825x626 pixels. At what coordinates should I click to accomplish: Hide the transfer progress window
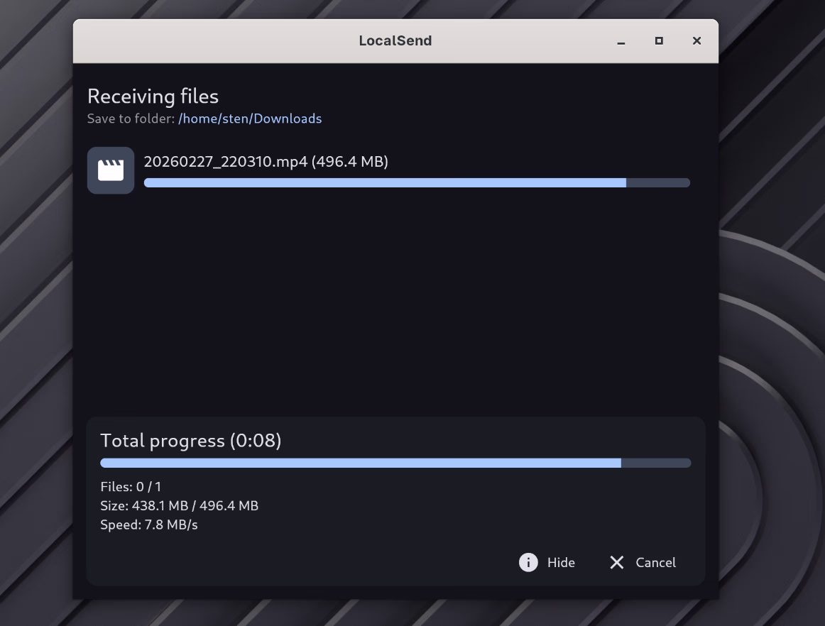560,562
